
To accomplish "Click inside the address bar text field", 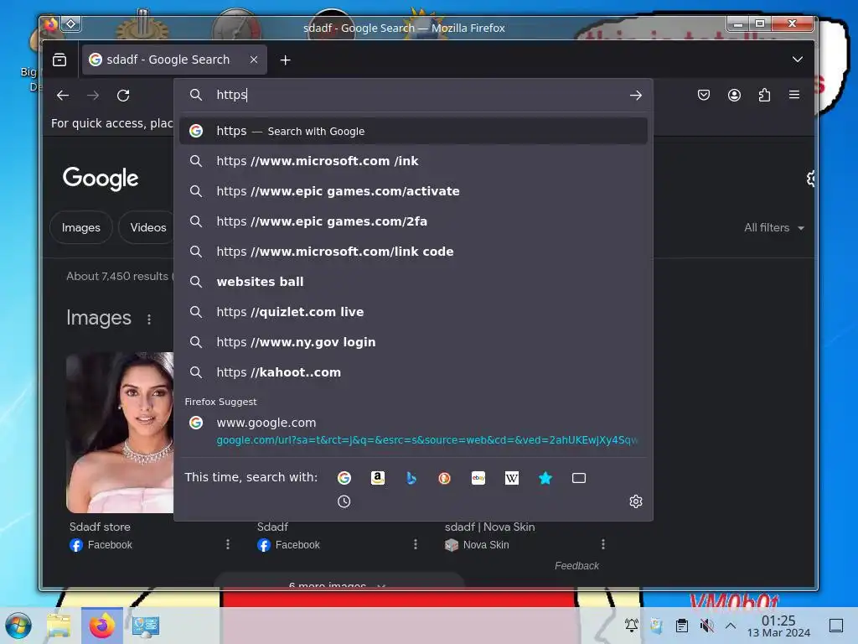I will pos(416,95).
